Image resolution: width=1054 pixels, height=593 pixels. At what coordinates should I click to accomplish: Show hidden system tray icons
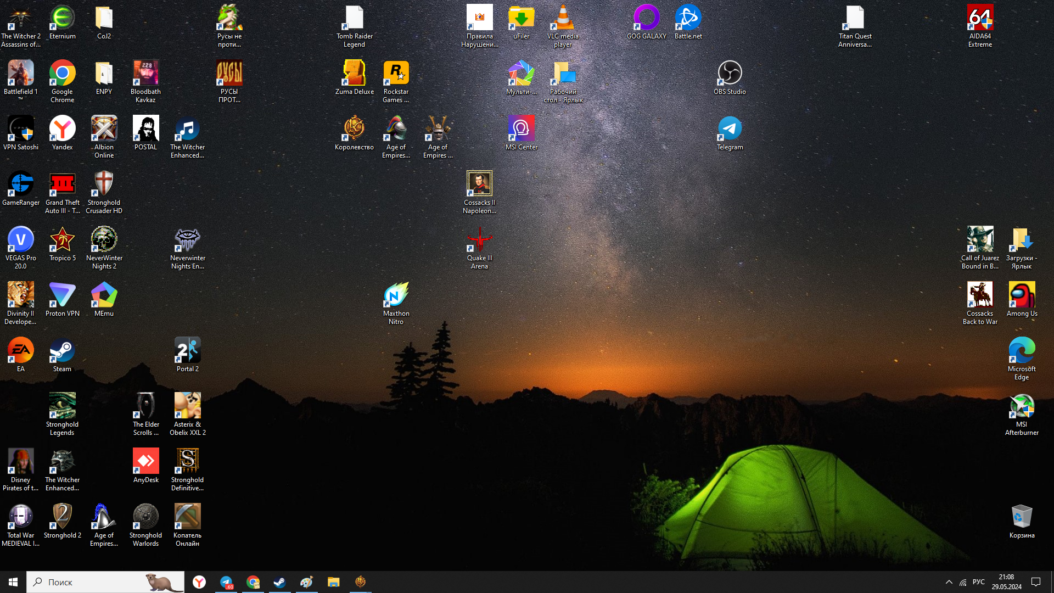click(949, 582)
